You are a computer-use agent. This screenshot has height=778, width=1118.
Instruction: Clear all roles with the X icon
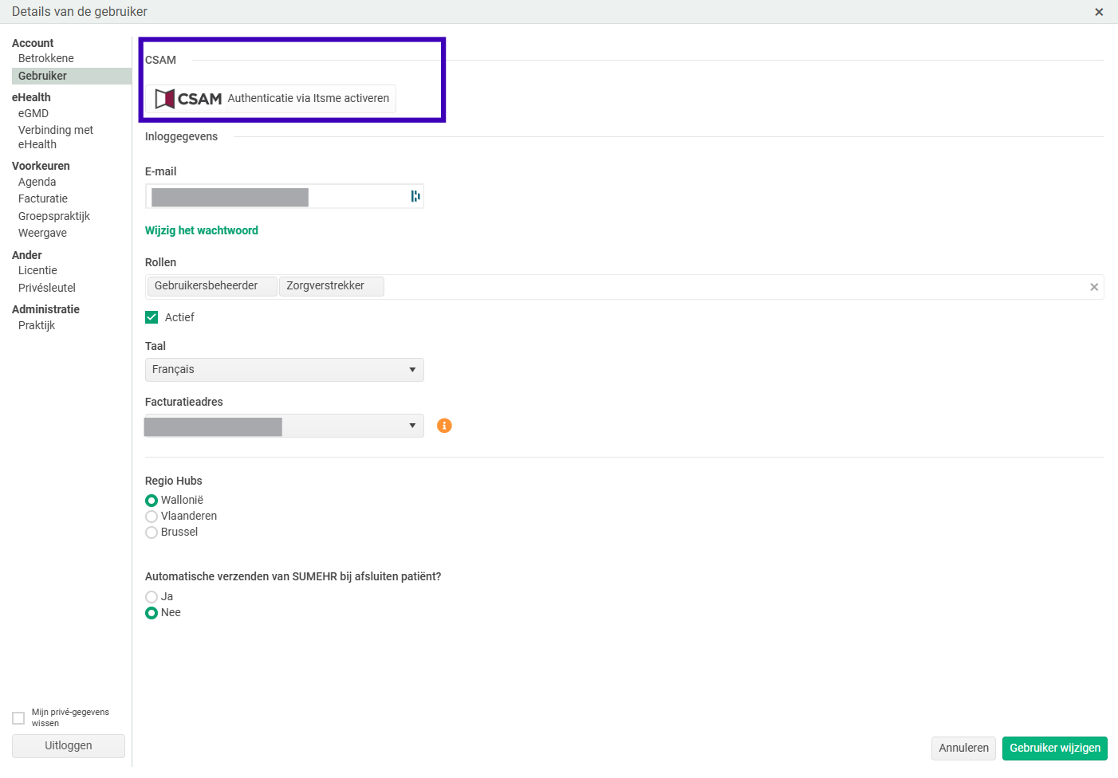pos(1094,287)
